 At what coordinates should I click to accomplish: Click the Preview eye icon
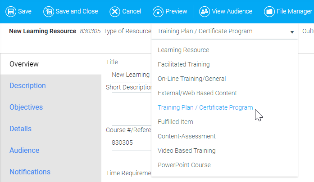click(x=158, y=11)
